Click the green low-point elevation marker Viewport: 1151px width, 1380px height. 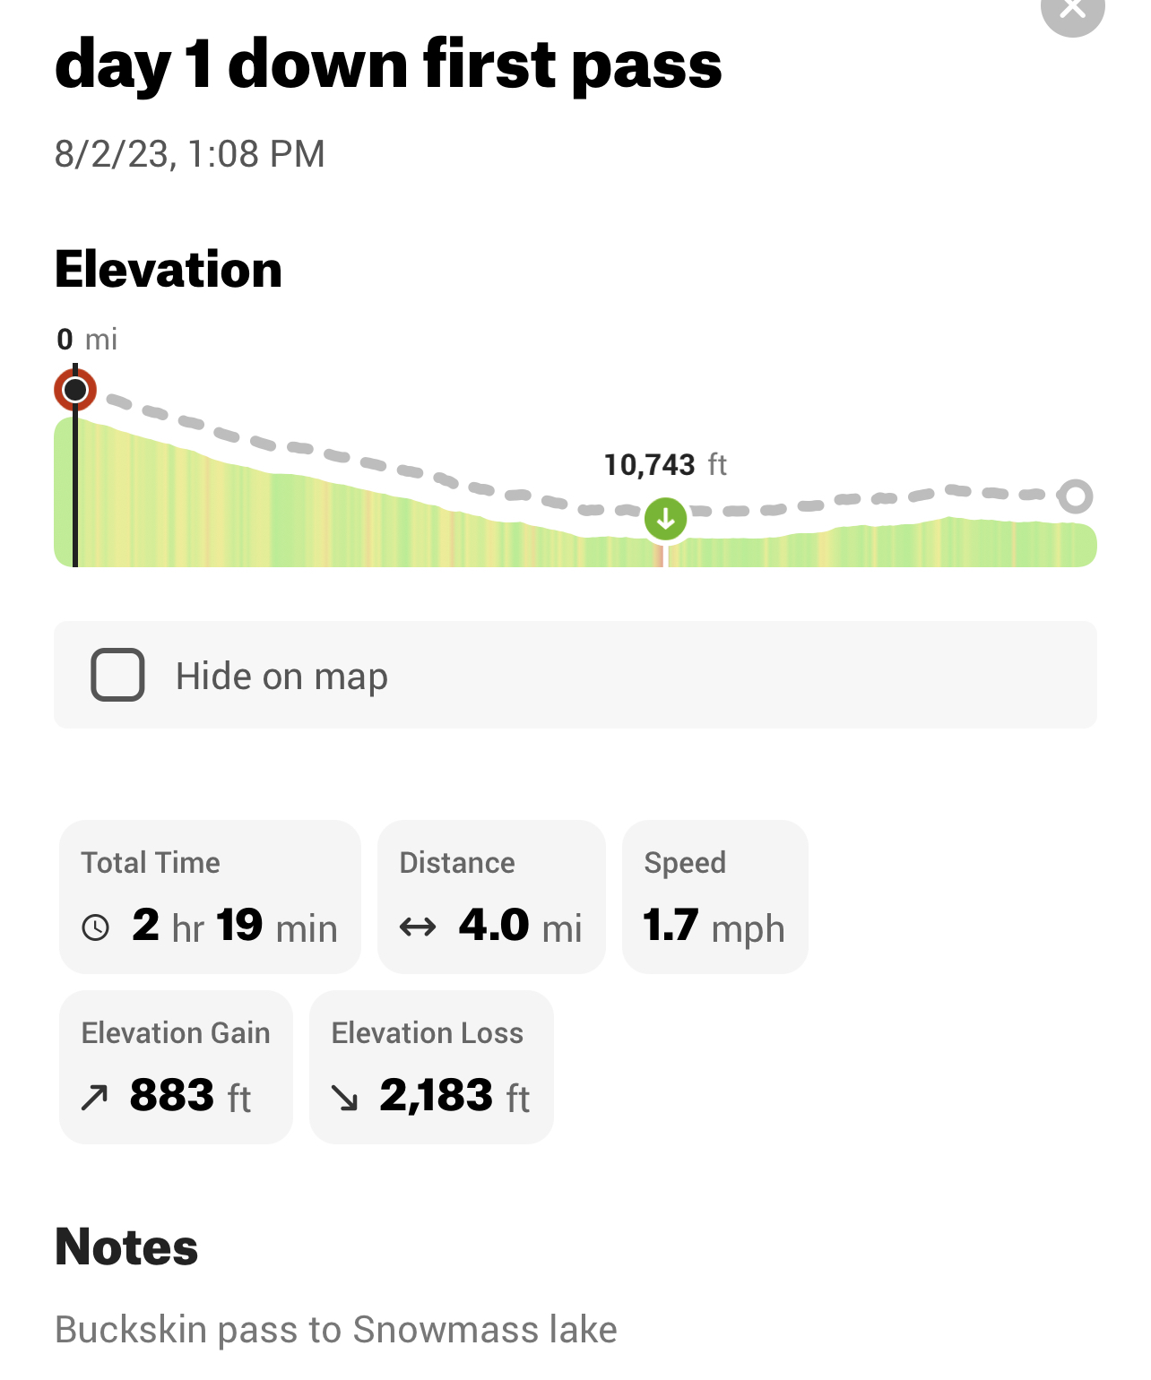[665, 519]
